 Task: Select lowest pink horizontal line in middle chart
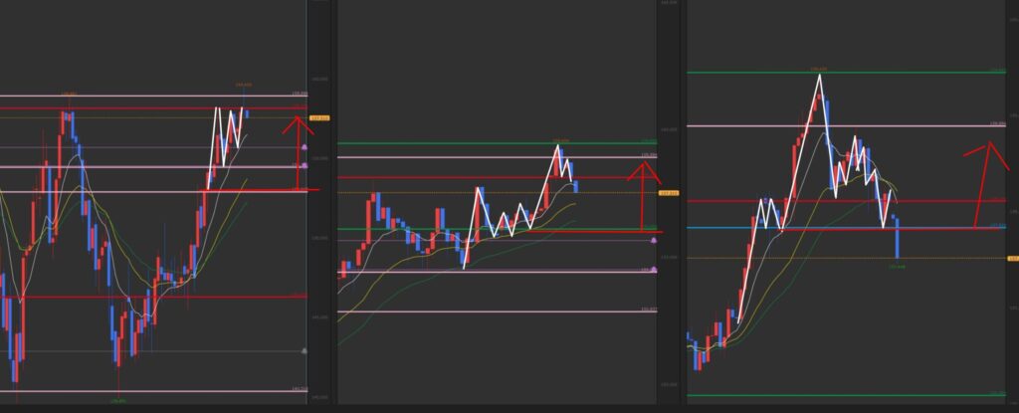pyautogui.click(x=498, y=311)
